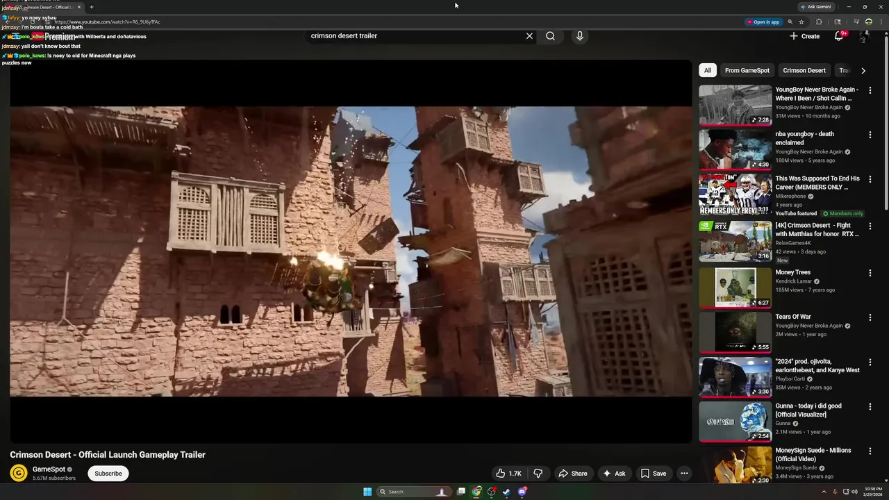This screenshot has height=500, width=889.
Task: Open 'This Was Supposed To End His Career' thumbnail
Action: click(735, 194)
